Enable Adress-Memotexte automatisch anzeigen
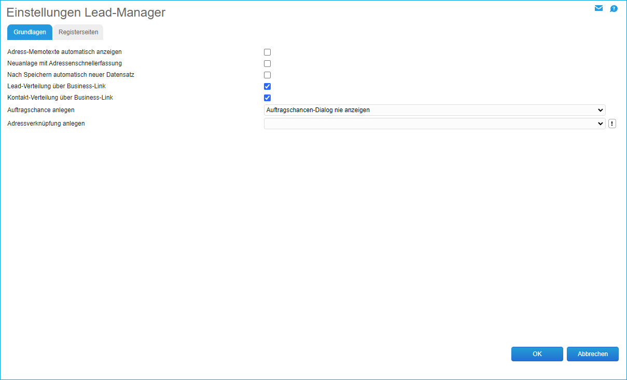 click(267, 52)
